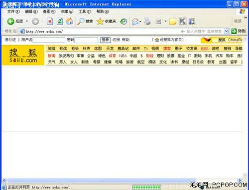The image size is (249, 190).
Task: Click the horizontal scrollbar left arrow
Action: pyautogui.click(x=4, y=181)
